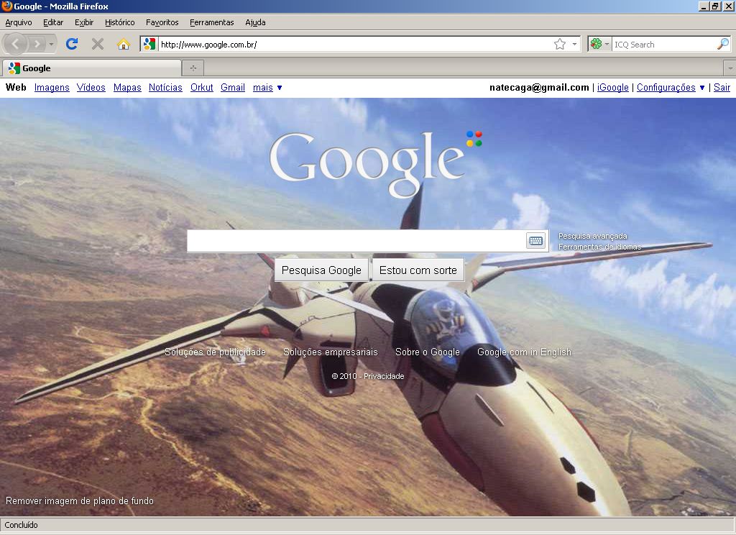This screenshot has height=535, width=736.
Task: Bookmark this page with the star icon
Action: pyautogui.click(x=560, y=45)
